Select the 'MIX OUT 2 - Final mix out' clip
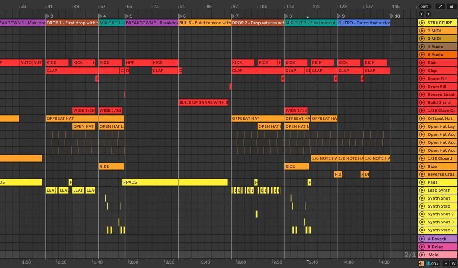This screenshot has width=458, height=268. point(311,23)
